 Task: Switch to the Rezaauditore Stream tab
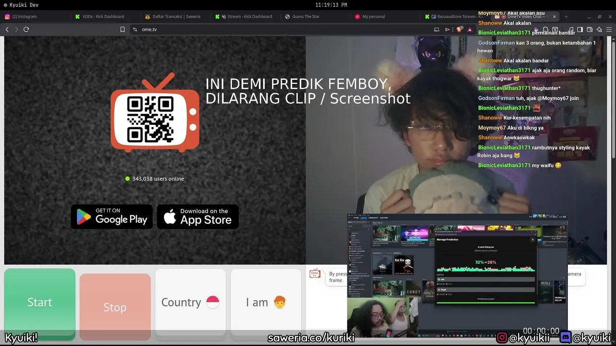pyautogui.click(x=456, y=16)
